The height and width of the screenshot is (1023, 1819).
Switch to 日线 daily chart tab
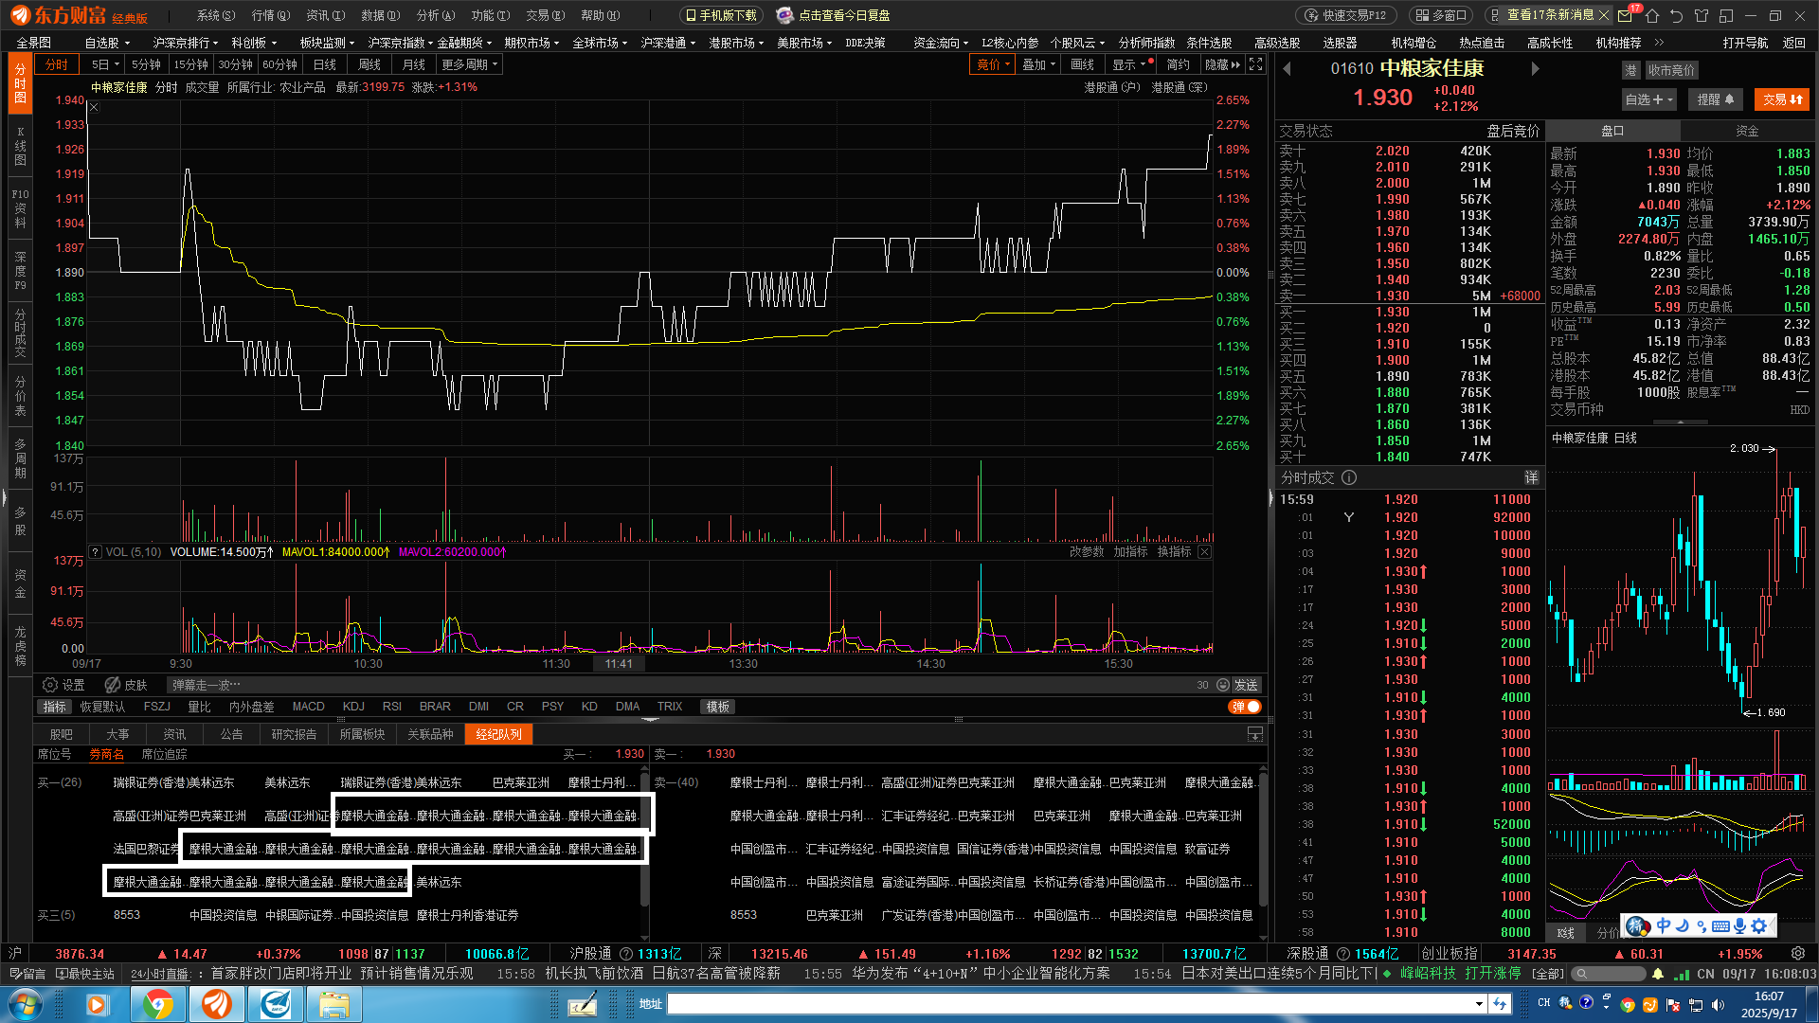pyautogui.click(x=324, y=64)
